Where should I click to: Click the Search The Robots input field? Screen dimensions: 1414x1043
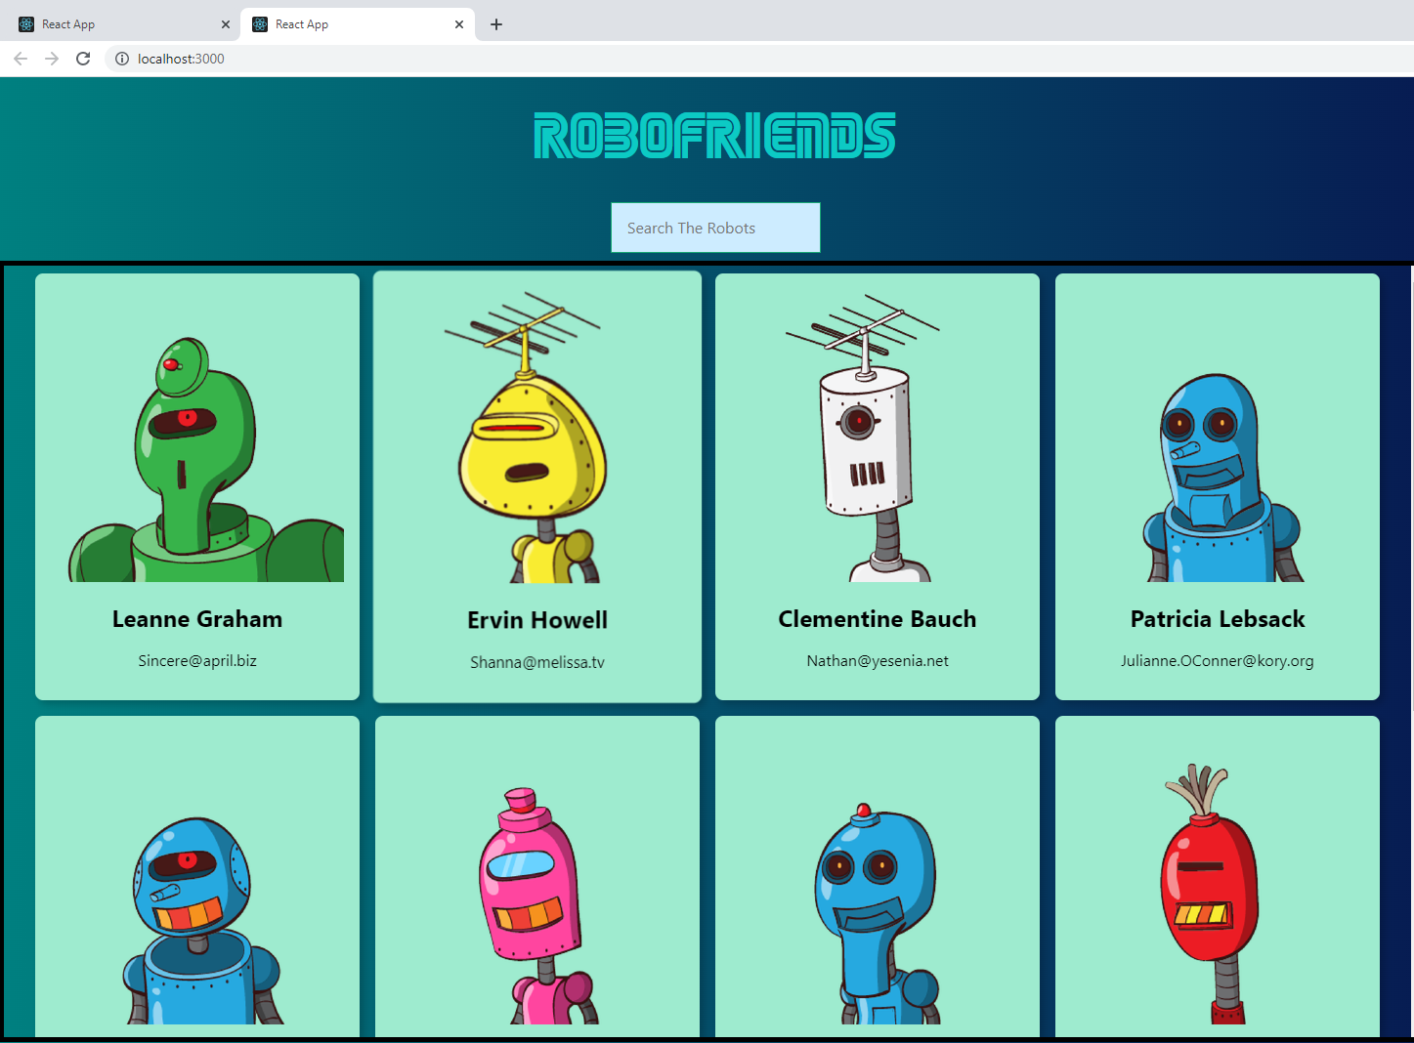pos(715,228)
